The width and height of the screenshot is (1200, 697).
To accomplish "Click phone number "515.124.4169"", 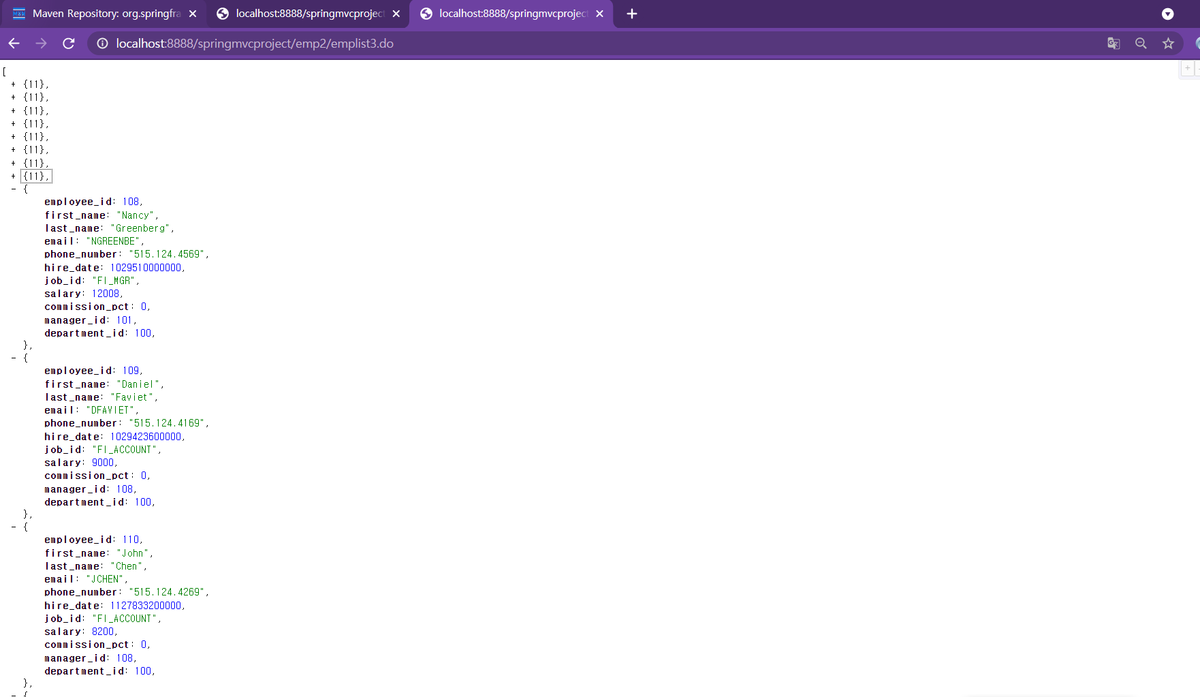I will tap(167, 423).
